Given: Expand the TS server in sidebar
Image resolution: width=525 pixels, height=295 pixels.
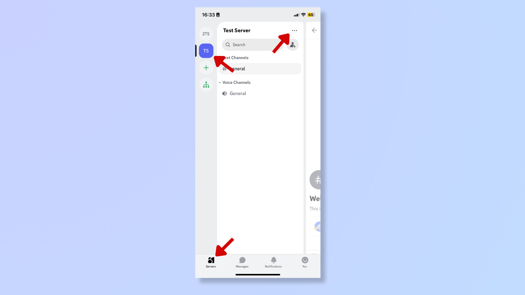Looking at the screenshot, I should coord(206,51).
